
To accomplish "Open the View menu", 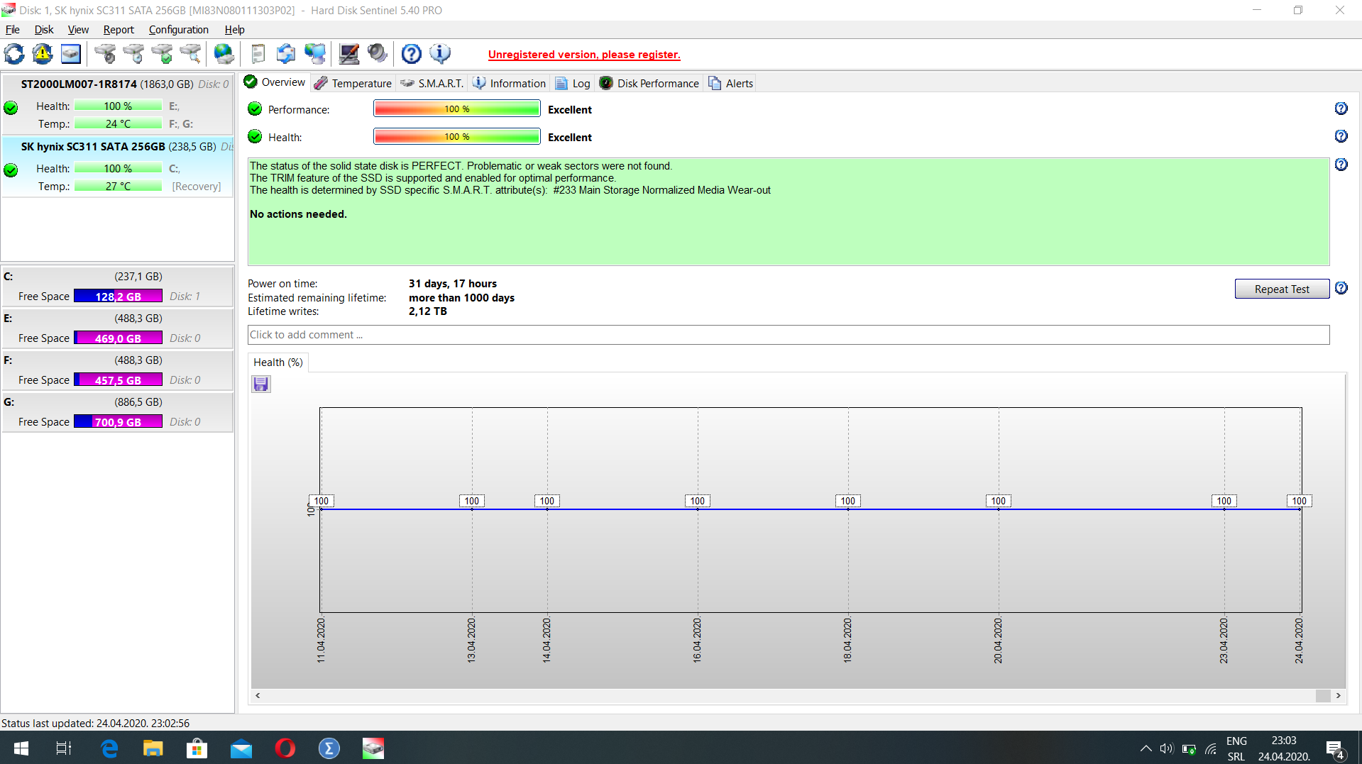I will coord(78,30).
